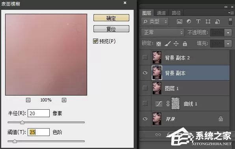This screenshot has width=235, height=149.
Task: Click the 背景 副本 2 layer name
Action: (x=177, y=58)
